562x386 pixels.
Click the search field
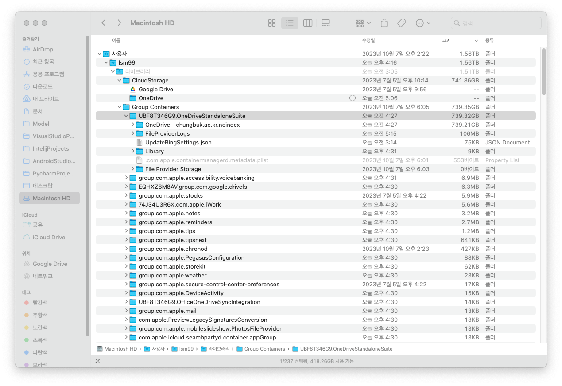[x=496, y=23]
